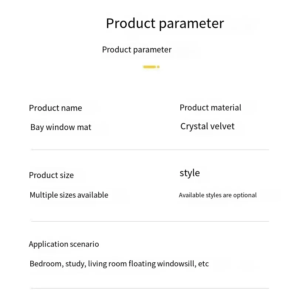Select the 'Product material' label
This screenshot has width=292, height=307.
[x=210, y=108]
